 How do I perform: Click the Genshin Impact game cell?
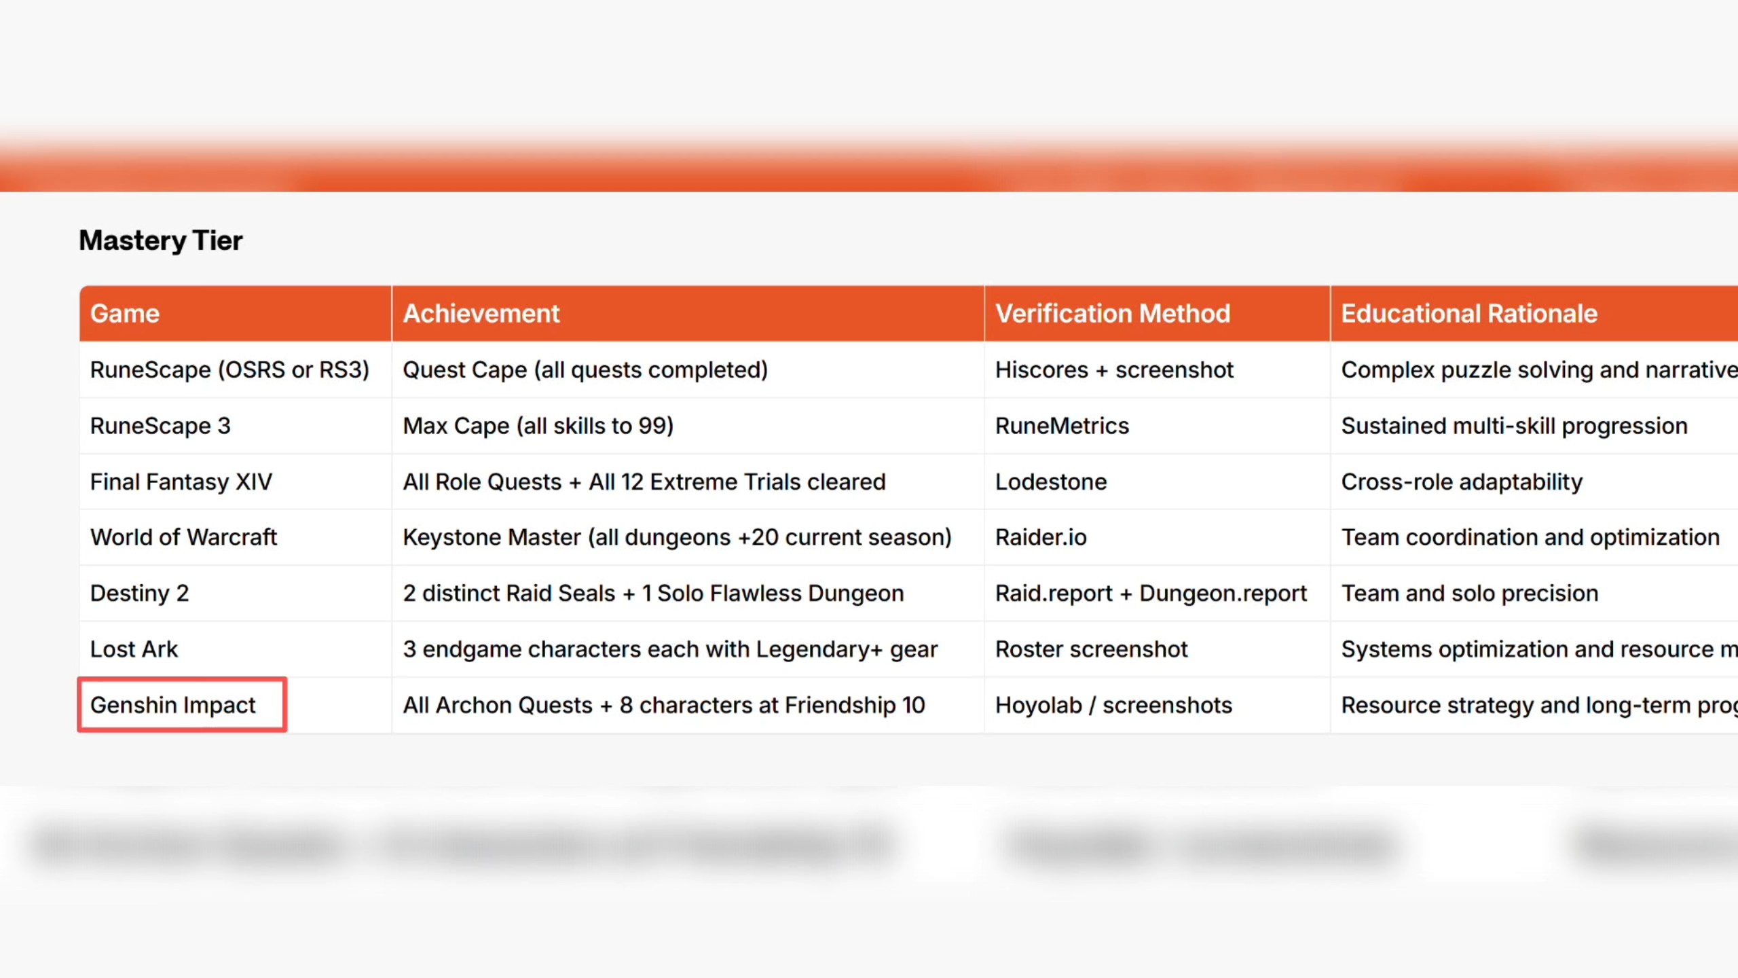tap(236, 705)
